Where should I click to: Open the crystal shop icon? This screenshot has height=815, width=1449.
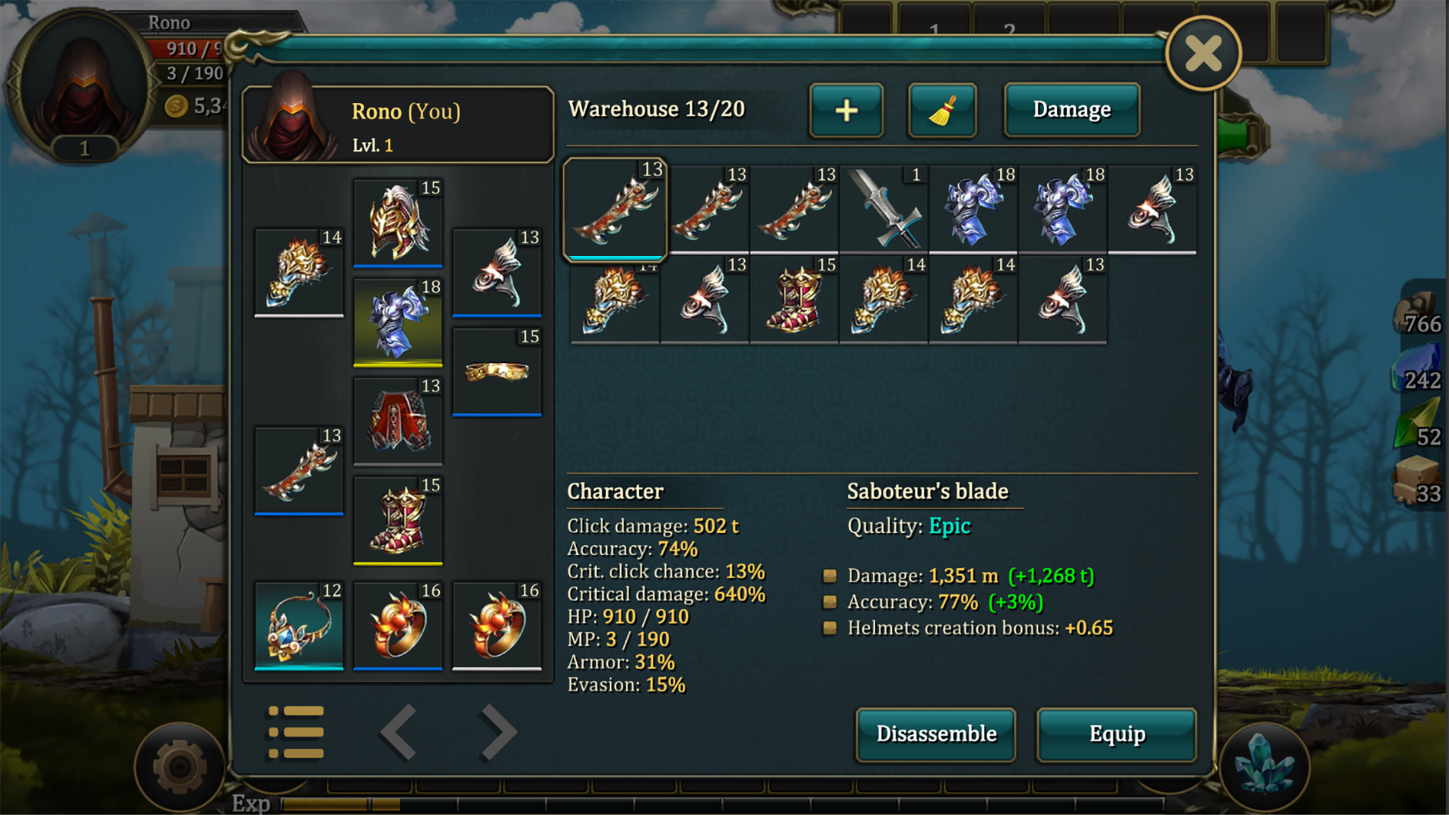pyautogui.click(x=1263, y=766)
